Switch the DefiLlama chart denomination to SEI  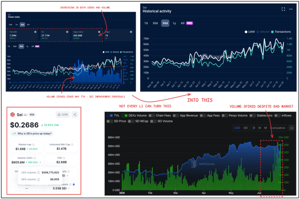[245, 128]
